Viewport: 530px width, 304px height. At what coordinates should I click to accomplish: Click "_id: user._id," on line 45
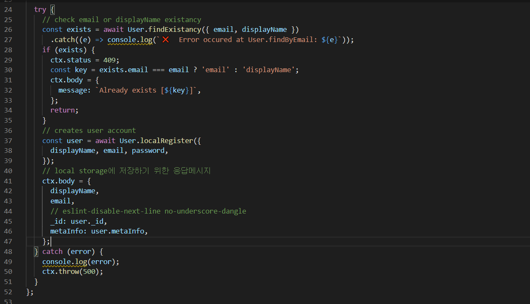click(x=79, y=221)
